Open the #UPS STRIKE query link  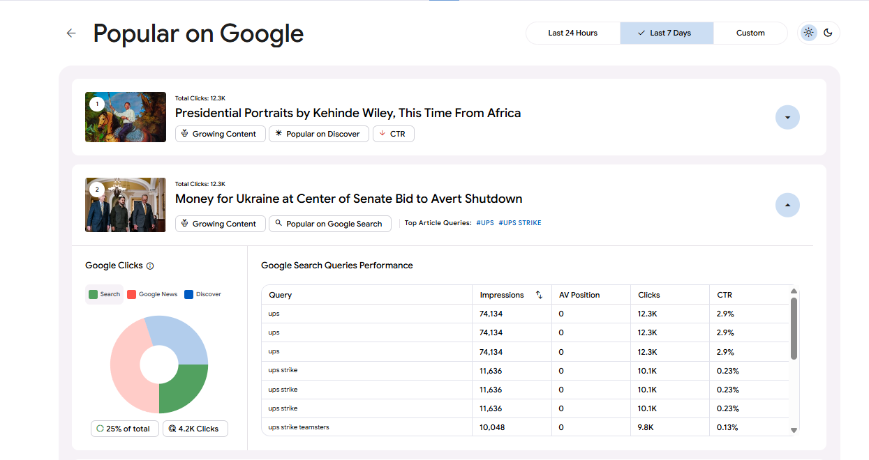tap(520, 223)
